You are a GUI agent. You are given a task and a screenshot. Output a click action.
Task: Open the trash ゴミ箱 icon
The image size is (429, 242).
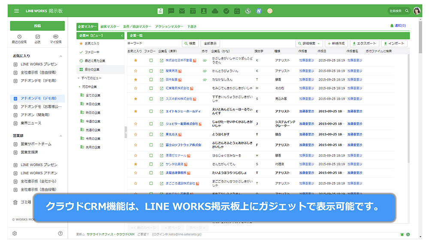15,203
